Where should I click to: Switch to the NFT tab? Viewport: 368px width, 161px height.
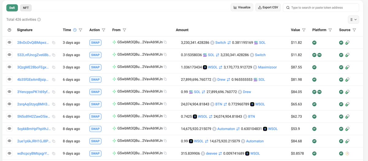[26, 8]
